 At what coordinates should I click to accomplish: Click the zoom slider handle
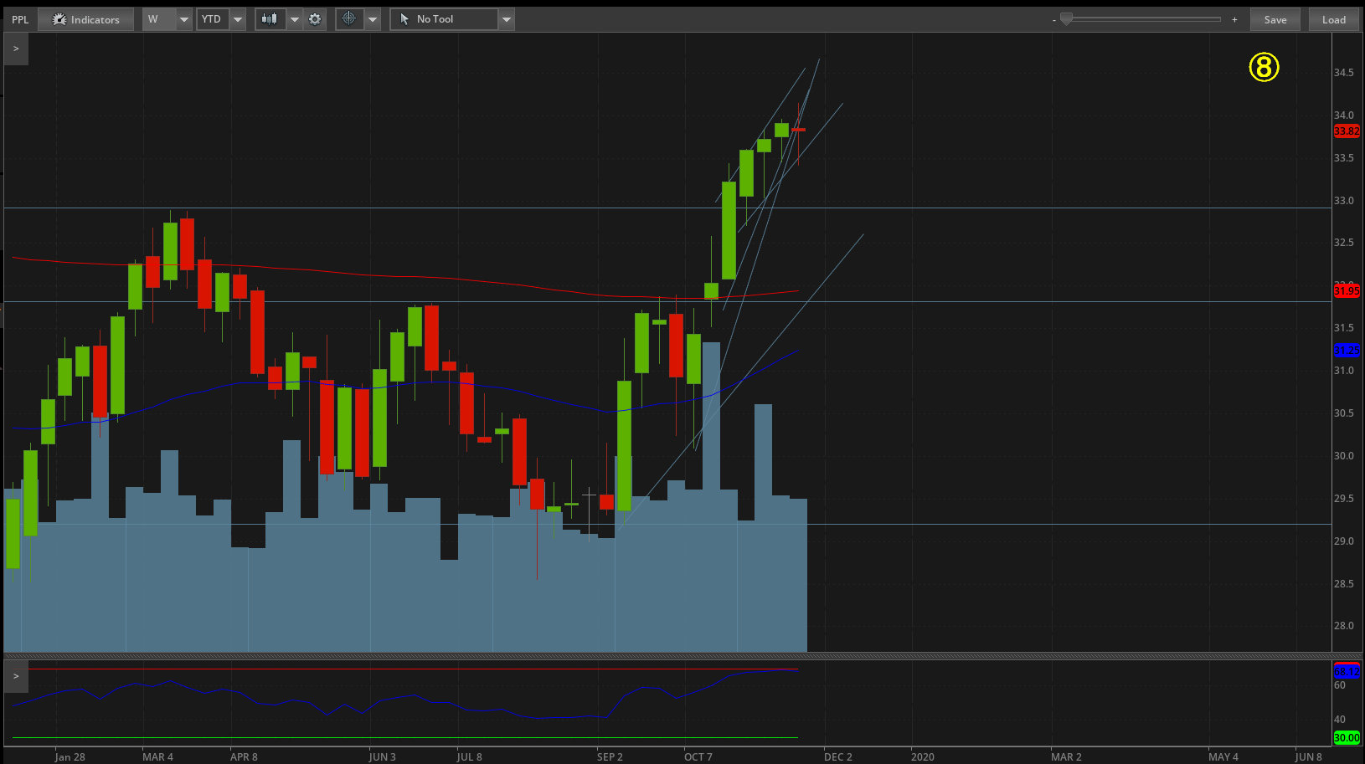point(1066,18)
